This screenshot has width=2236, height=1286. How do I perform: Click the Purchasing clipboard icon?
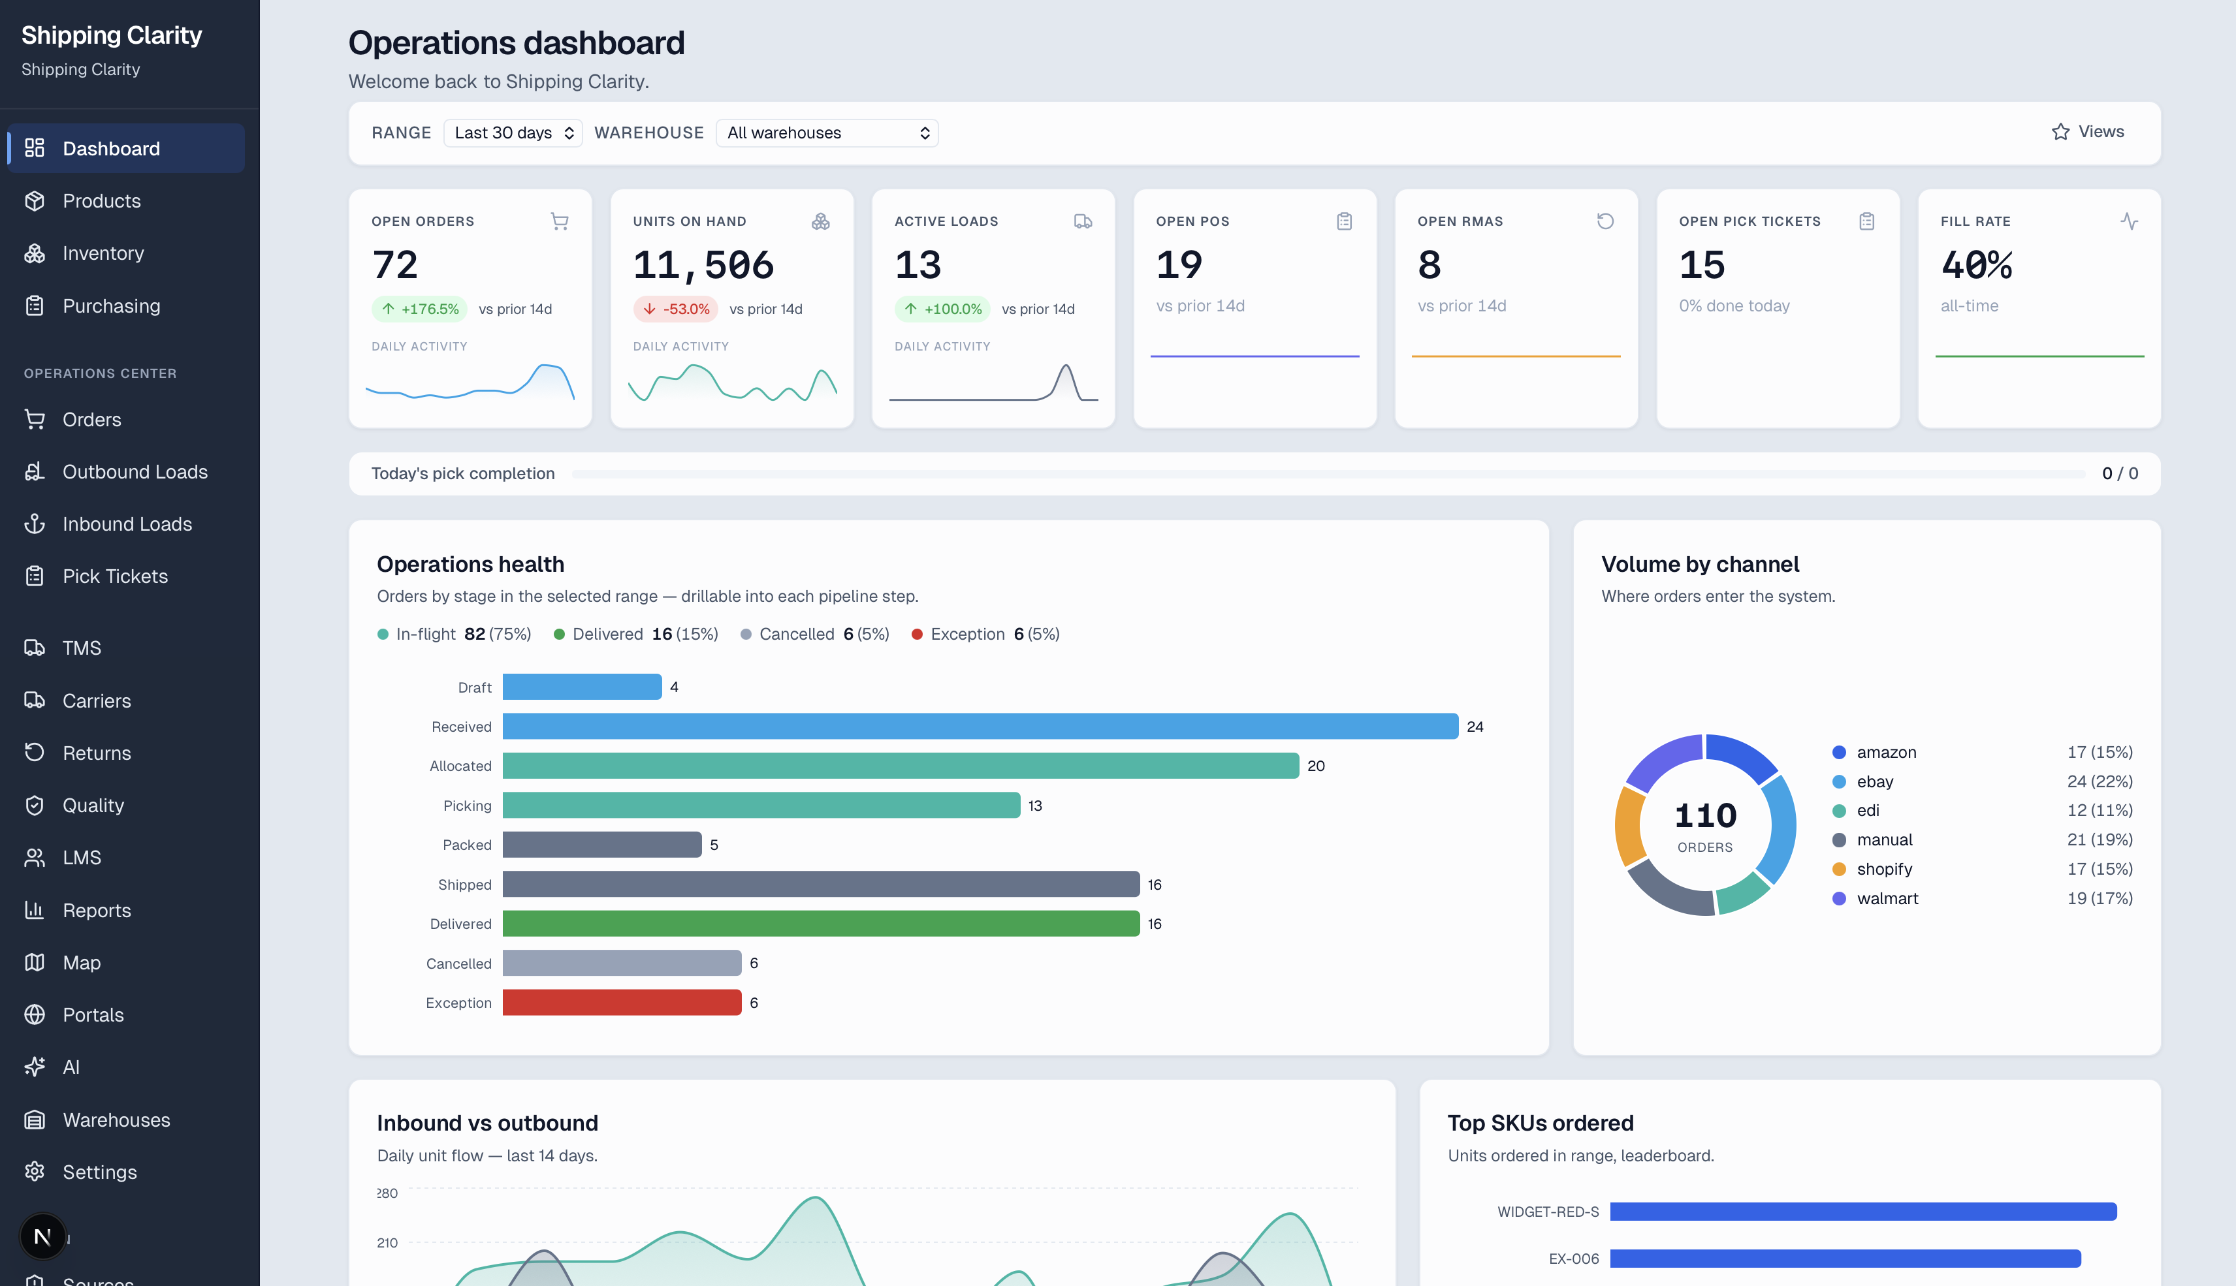tap(35, 306)
